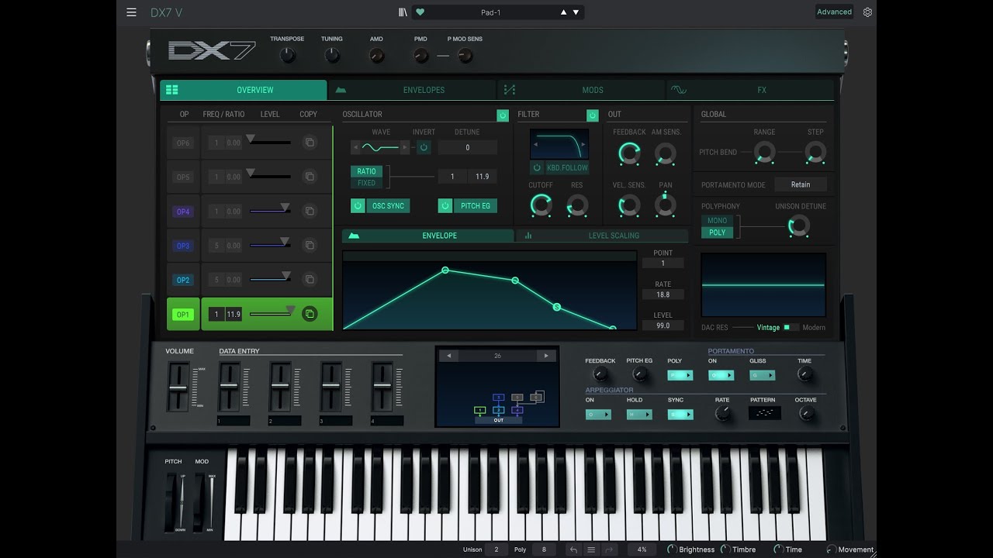The image size is (993, 558).
Task: Click the CUTOFF knob
Action: click(541, 205)
